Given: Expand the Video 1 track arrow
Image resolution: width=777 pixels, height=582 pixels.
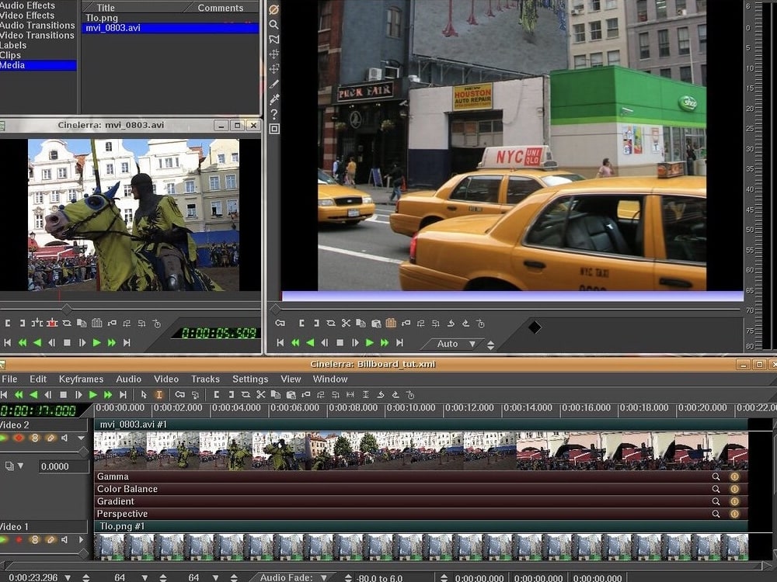Looking at the screenshot, I should [x=82, y=539].
